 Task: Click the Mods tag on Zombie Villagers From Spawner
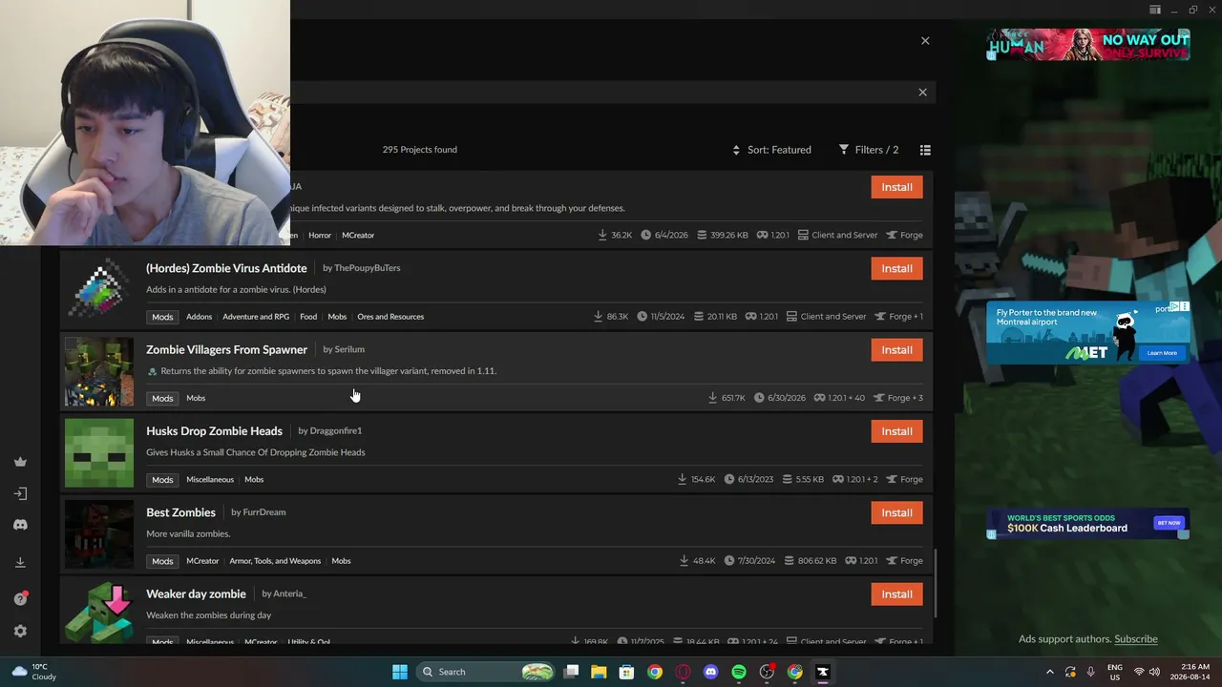coord(162,398)
